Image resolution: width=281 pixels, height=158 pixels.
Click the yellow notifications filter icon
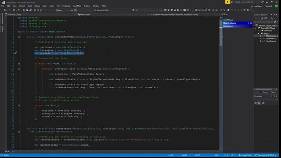tap(227, 2)
